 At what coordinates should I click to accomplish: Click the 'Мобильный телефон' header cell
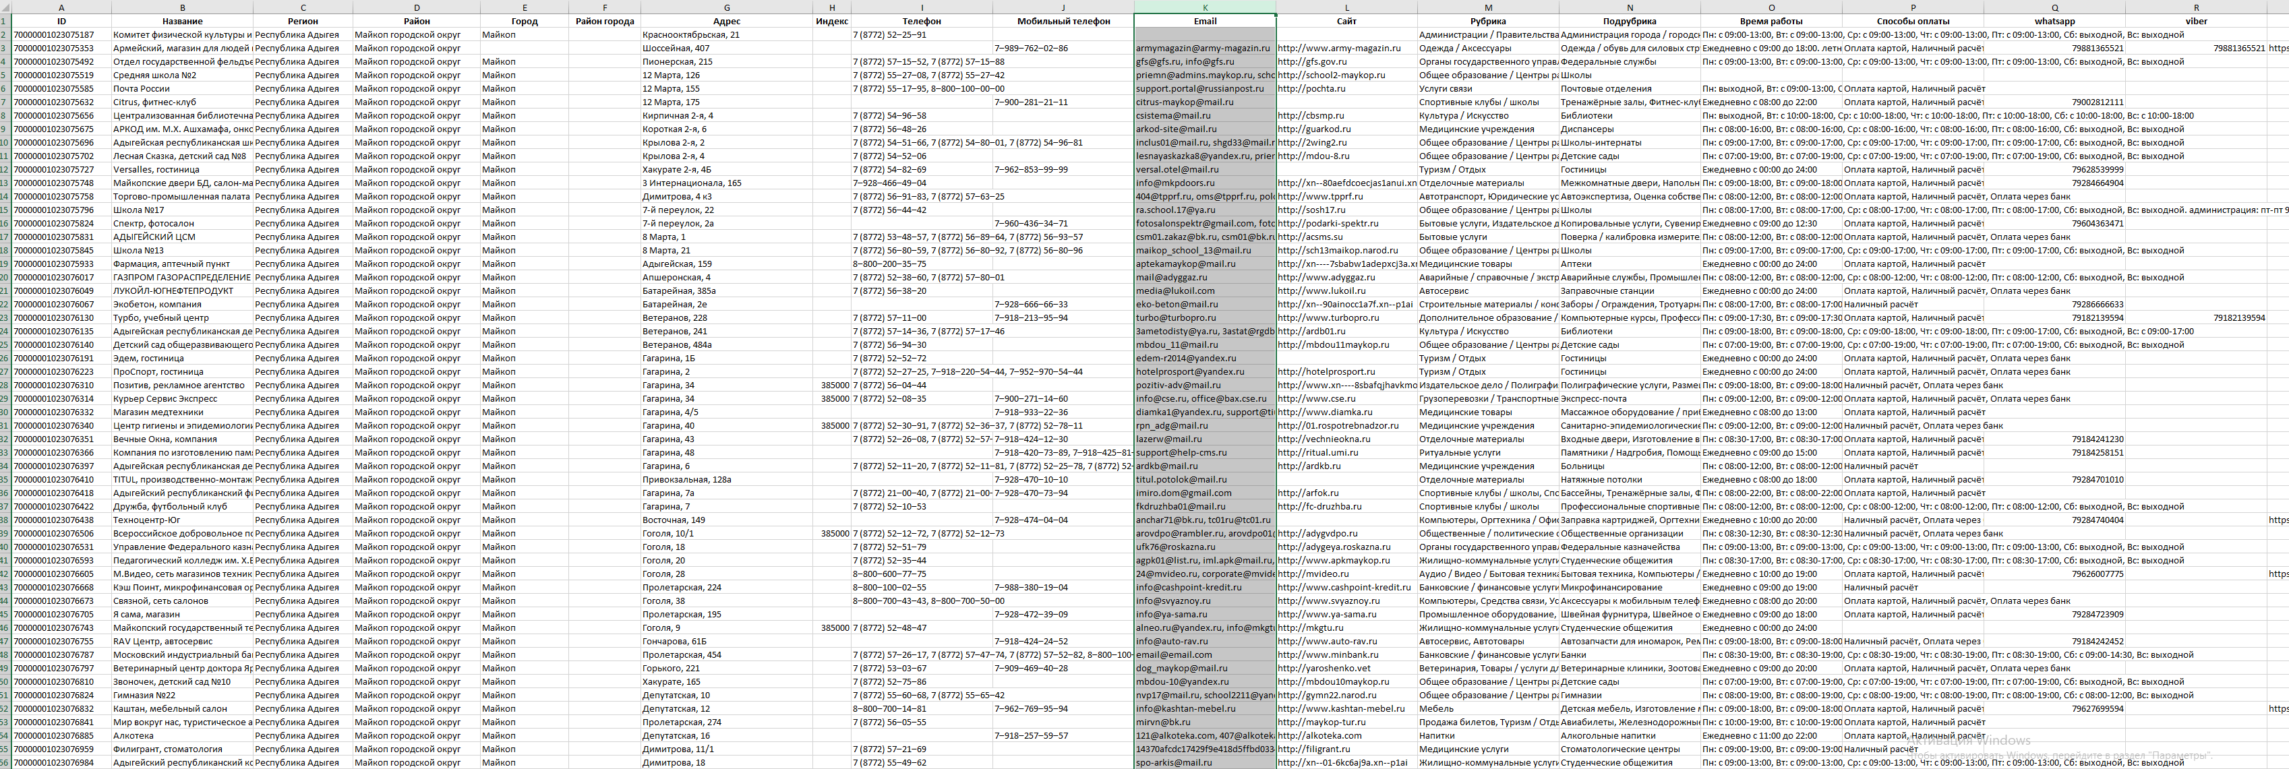[x=1063, y=22]
